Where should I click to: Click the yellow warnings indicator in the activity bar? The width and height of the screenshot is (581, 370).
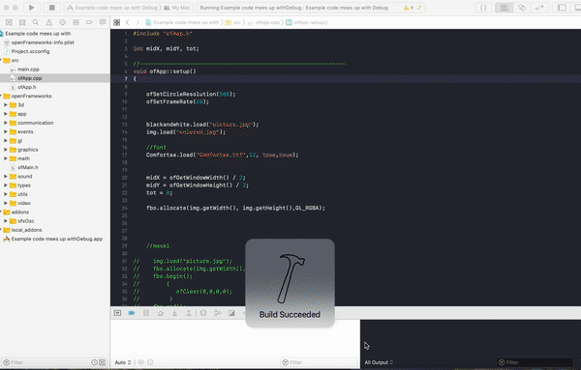(409, 8)
